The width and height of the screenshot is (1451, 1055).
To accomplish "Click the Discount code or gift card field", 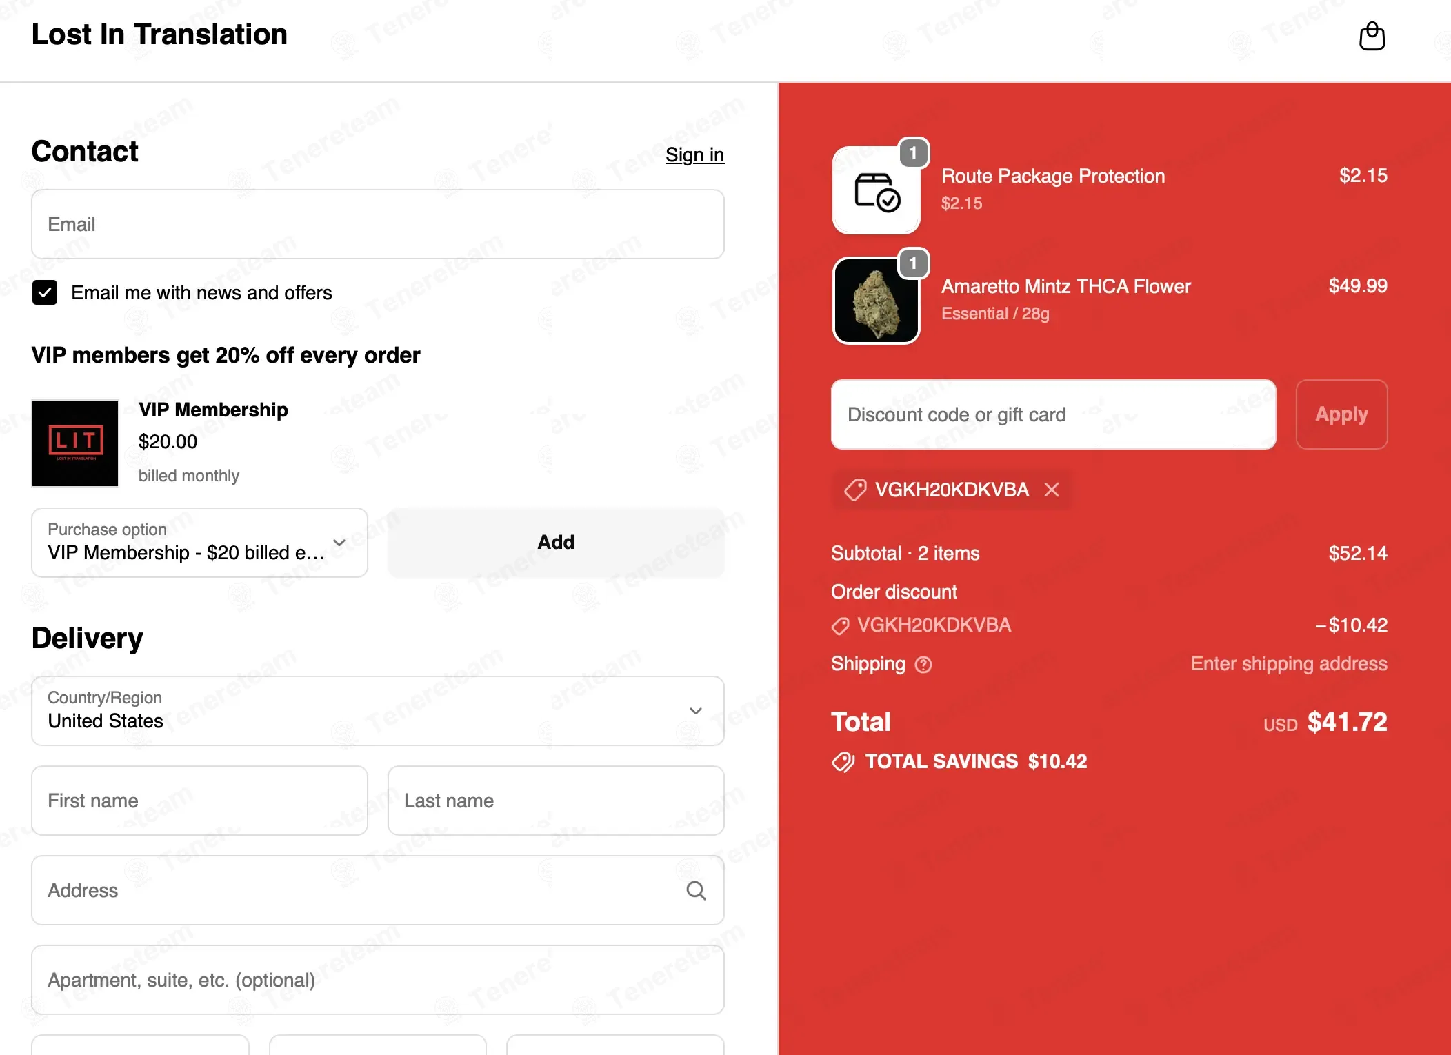I will 1053,414.
